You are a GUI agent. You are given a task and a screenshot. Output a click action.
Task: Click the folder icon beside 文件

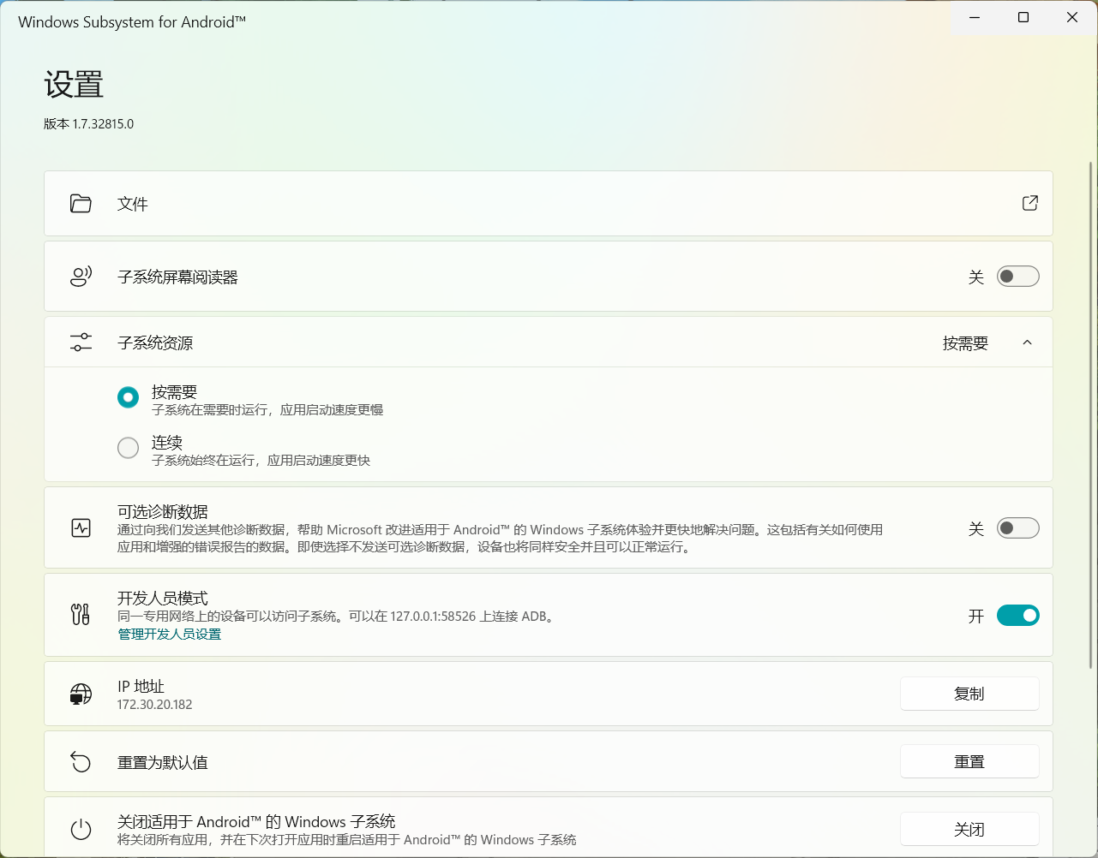(81, 204)
